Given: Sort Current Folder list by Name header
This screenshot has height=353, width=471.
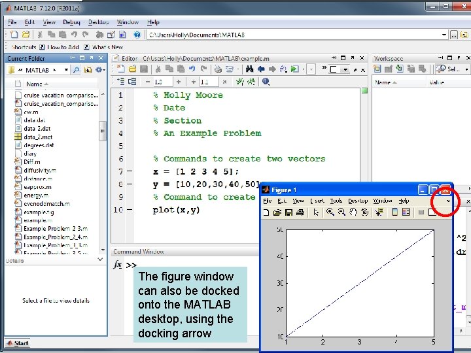Looking at the screenshot, I should tap(37, 84).
